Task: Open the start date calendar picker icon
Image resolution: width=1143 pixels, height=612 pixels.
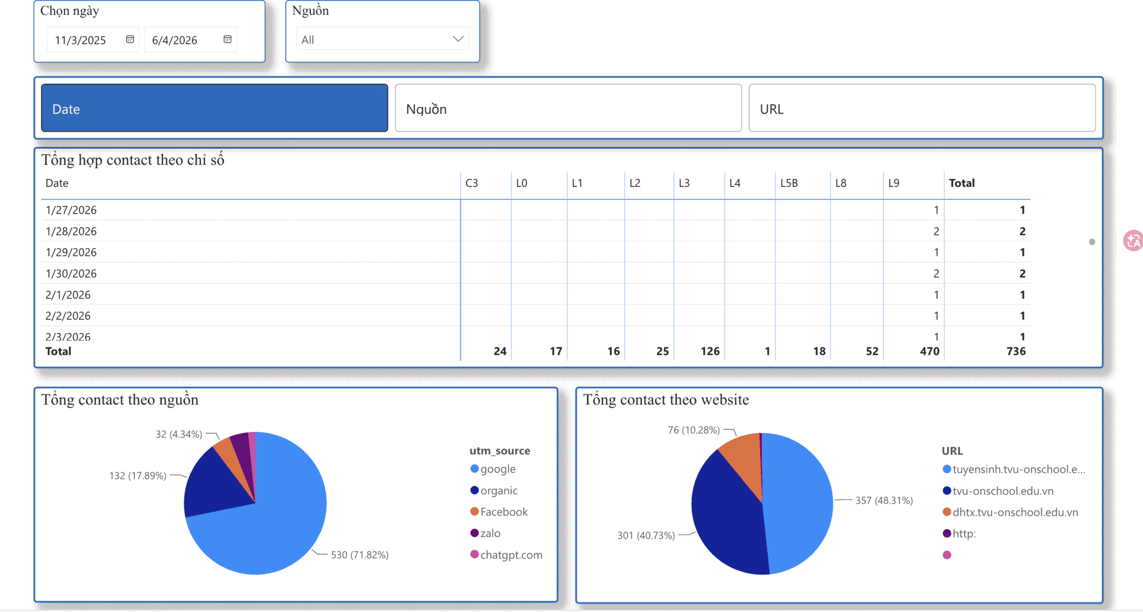Action: click(130, 39)
